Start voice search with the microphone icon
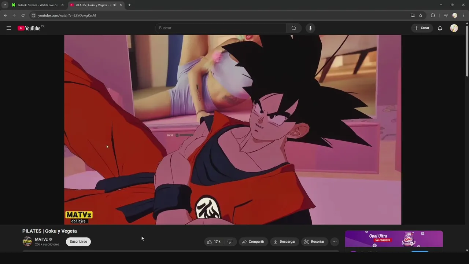Image resolution: width=469 pixels, height=264 pixels. (x=310, y=28)
